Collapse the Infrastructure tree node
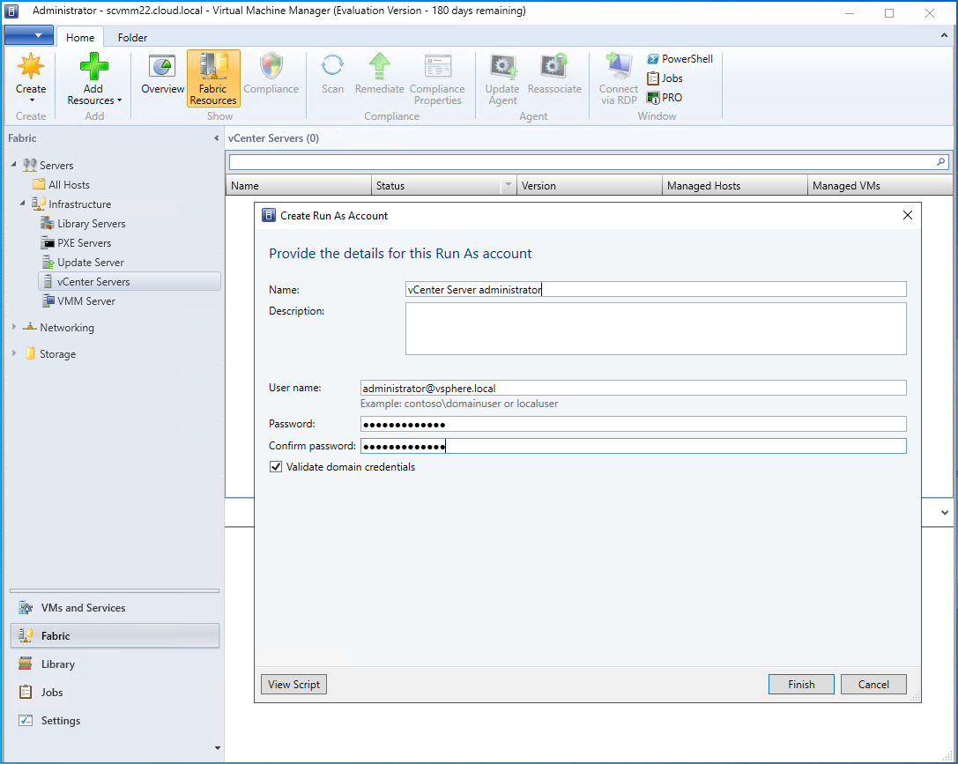 tap(23, 204)
